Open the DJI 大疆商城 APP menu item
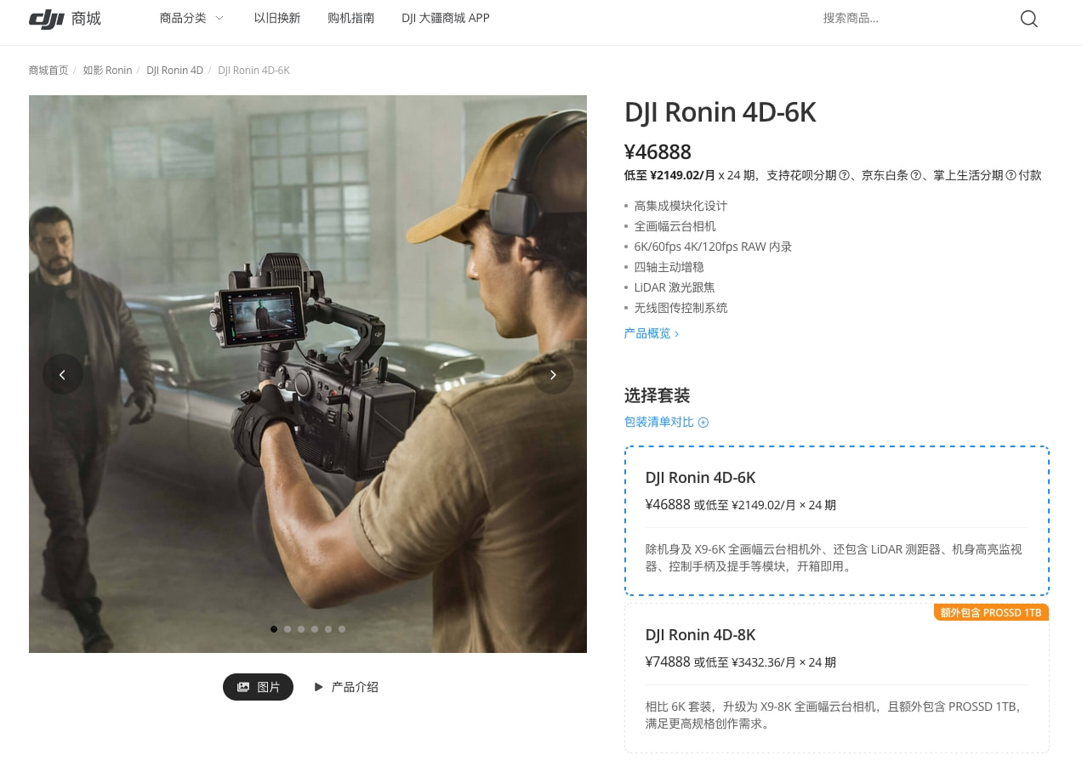The image size is (1082, 772). click(446, 18)
